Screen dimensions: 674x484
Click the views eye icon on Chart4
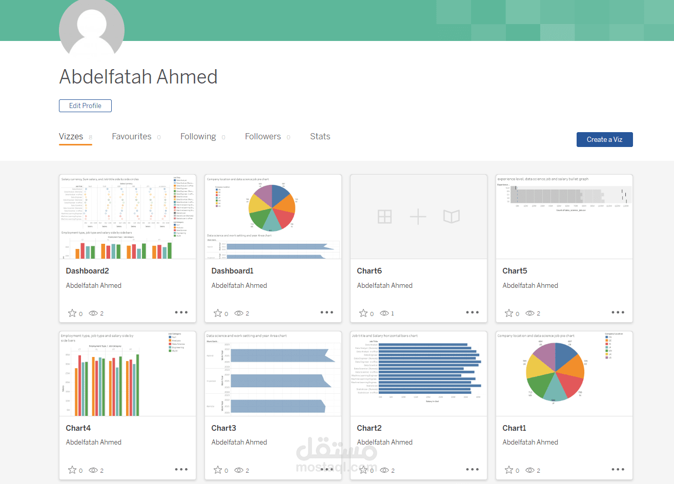click(x=93, y=470)
